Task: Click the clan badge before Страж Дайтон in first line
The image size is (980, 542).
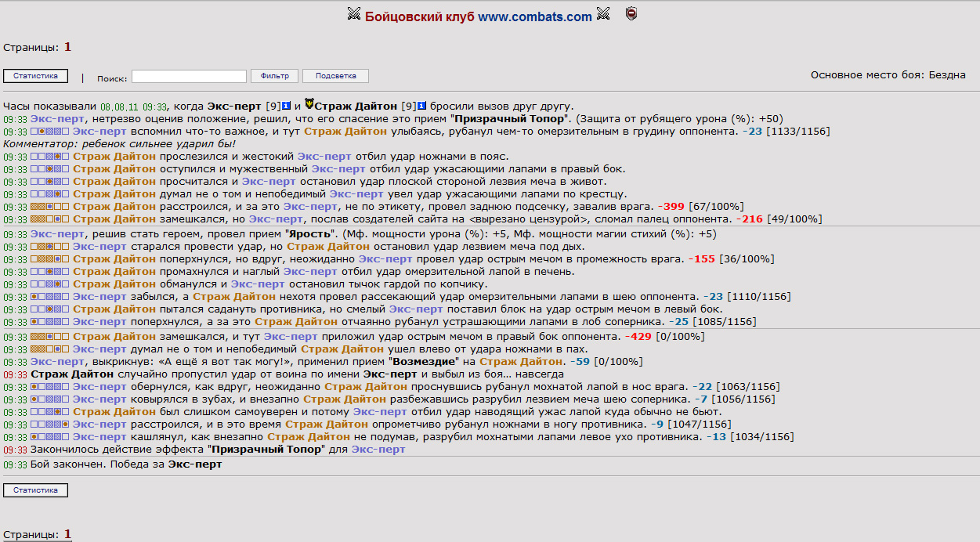Action: (x=309, y=105)
